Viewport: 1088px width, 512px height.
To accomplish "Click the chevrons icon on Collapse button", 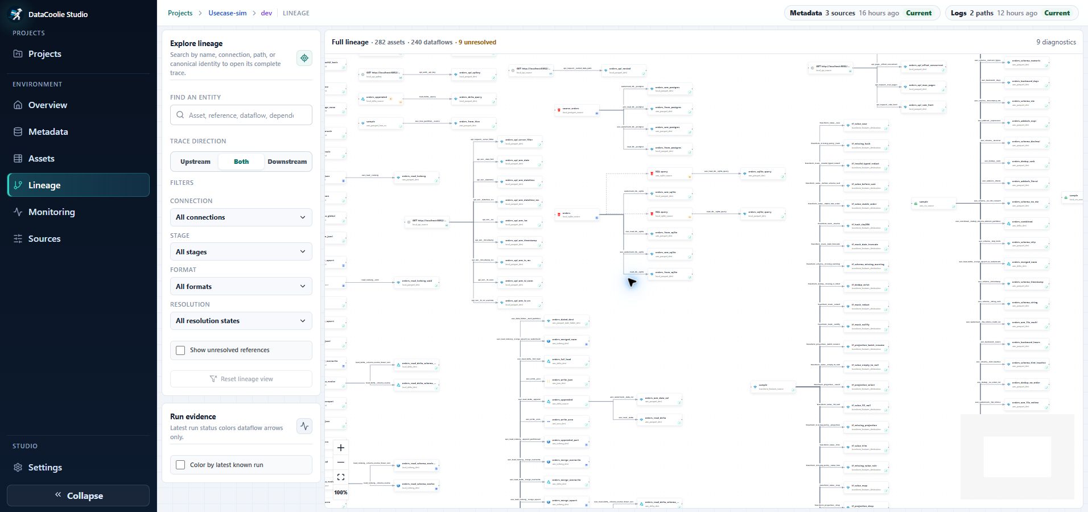I will pos(57,495).
